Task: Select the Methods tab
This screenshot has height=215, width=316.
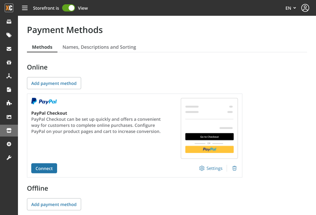Action: pyautogui.click(x=42, y=47)
